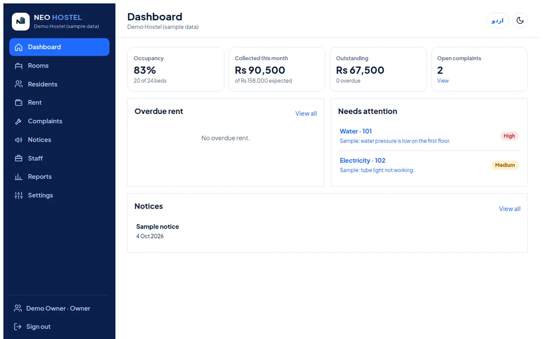The image size is (543, 339).
Task: Click water pressure sample description
Action: coord(395,141)
